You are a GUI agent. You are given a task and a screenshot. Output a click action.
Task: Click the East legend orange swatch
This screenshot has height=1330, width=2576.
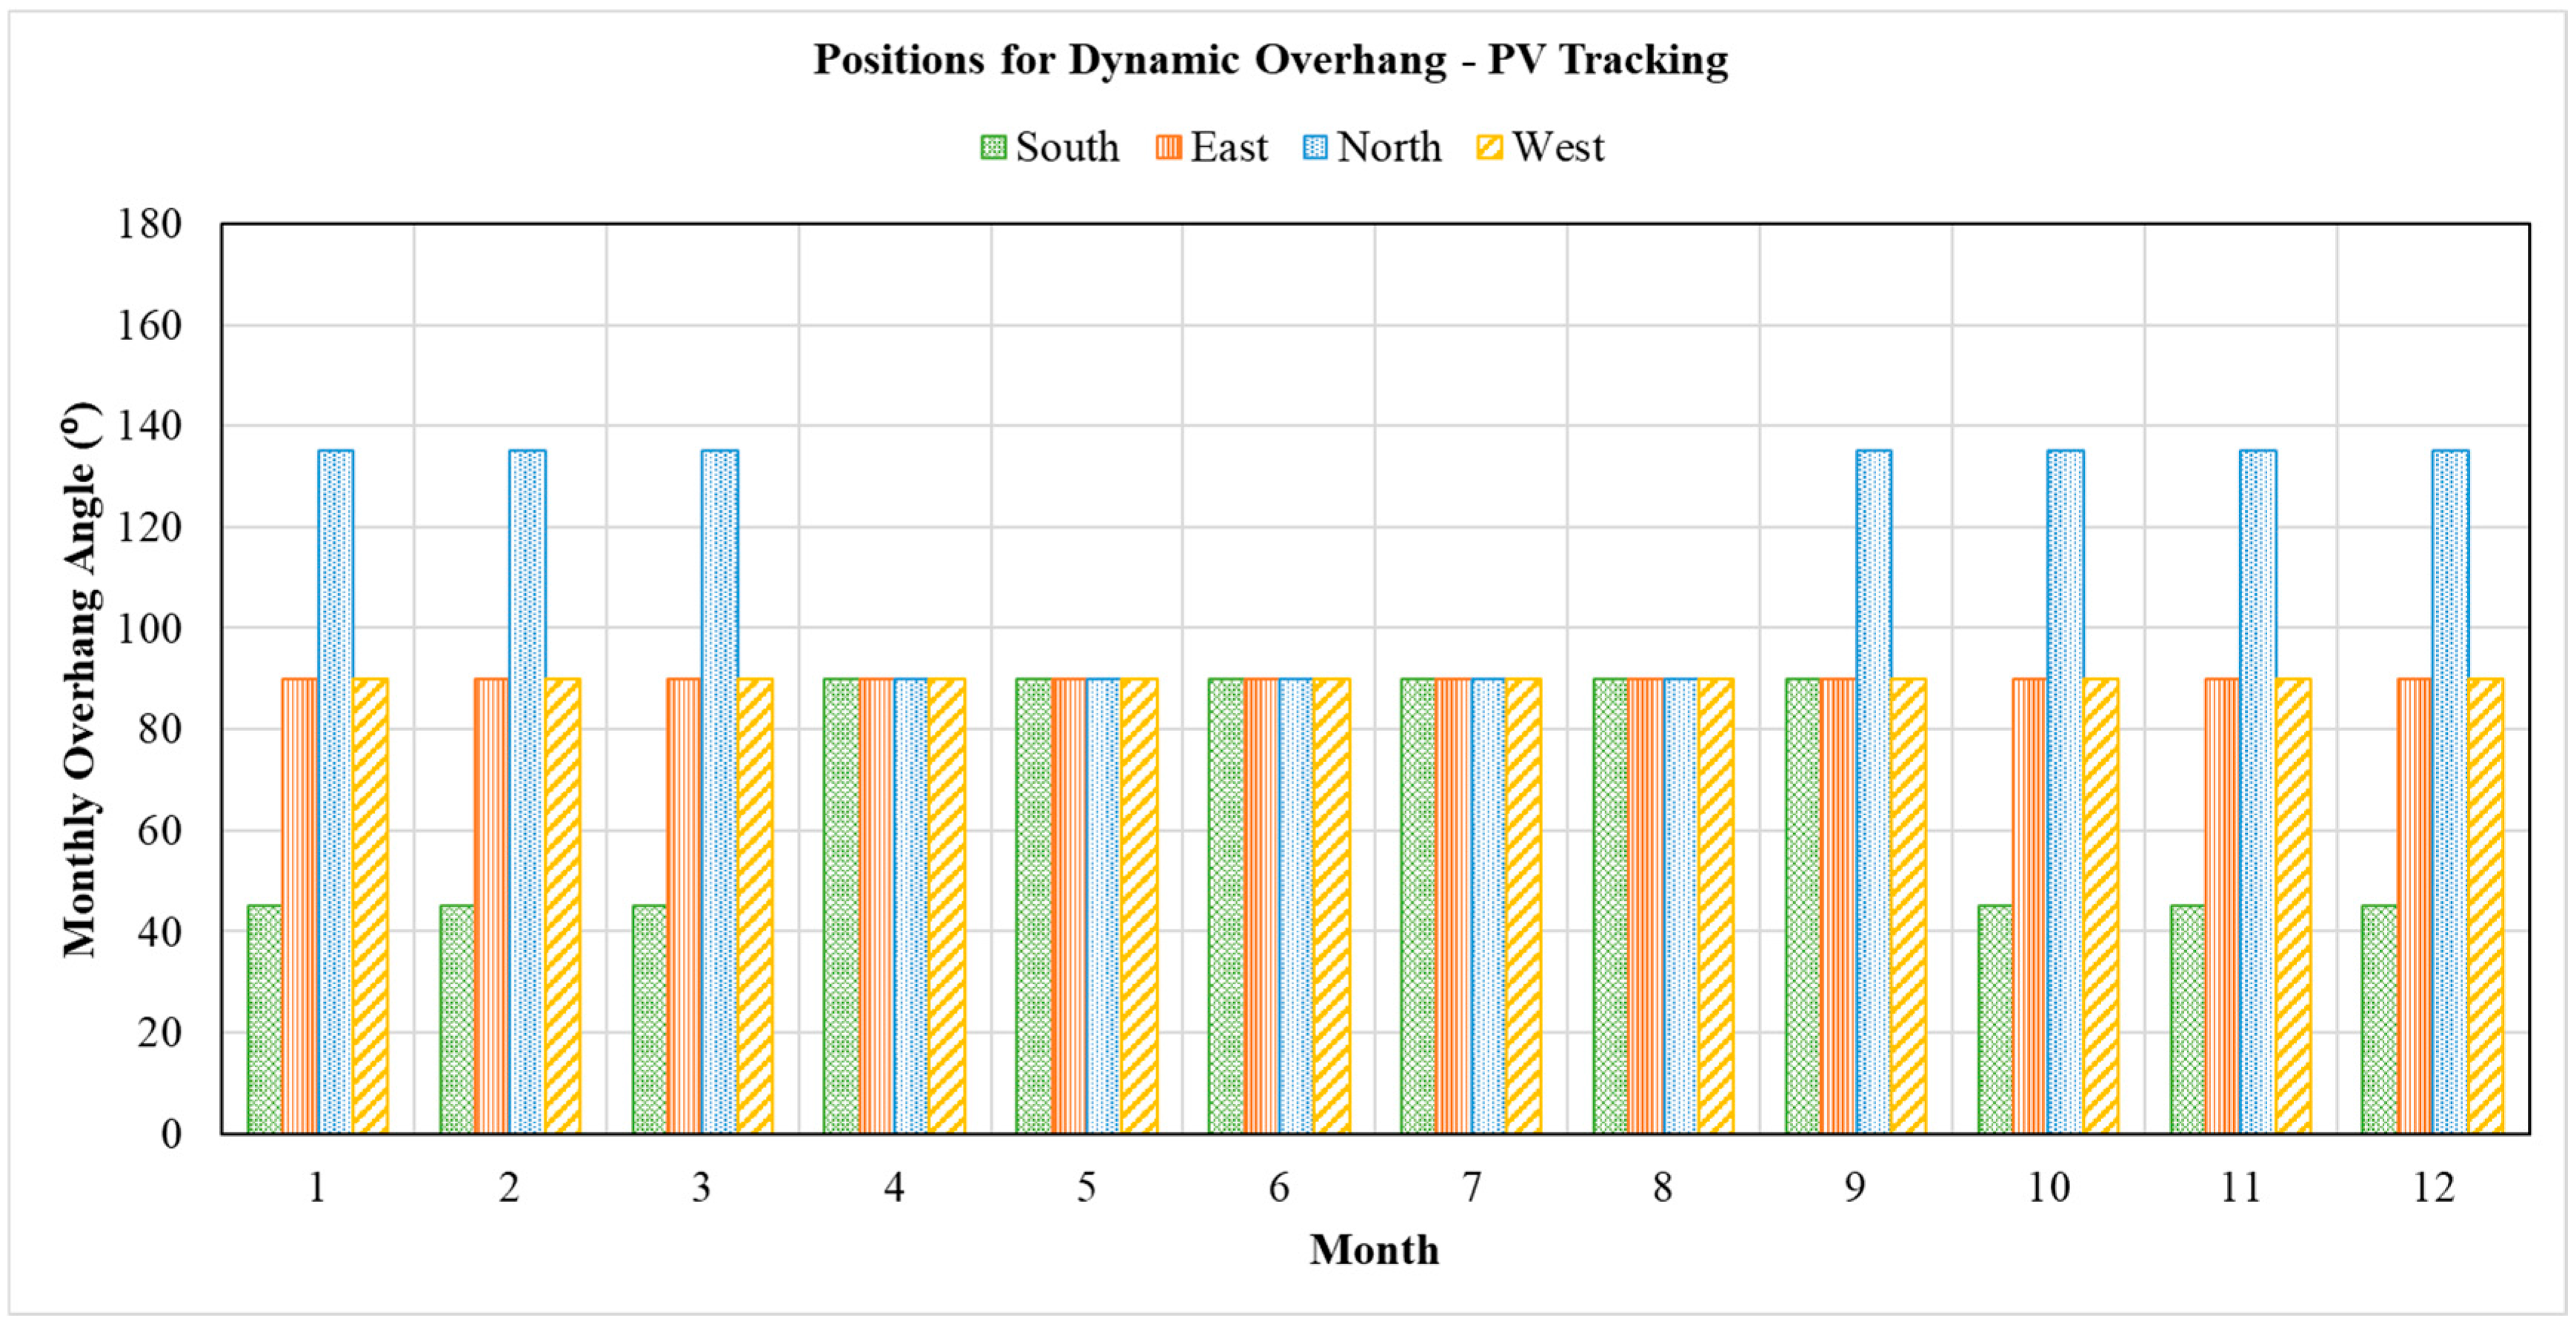tap(1168, 148)
